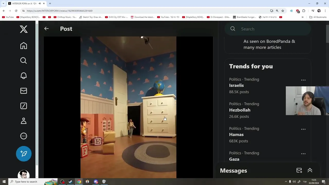Image resolution: width=329 pixels, height=185 pixels.
Task: Click the X Search input field
Action: tap(268, 29)
